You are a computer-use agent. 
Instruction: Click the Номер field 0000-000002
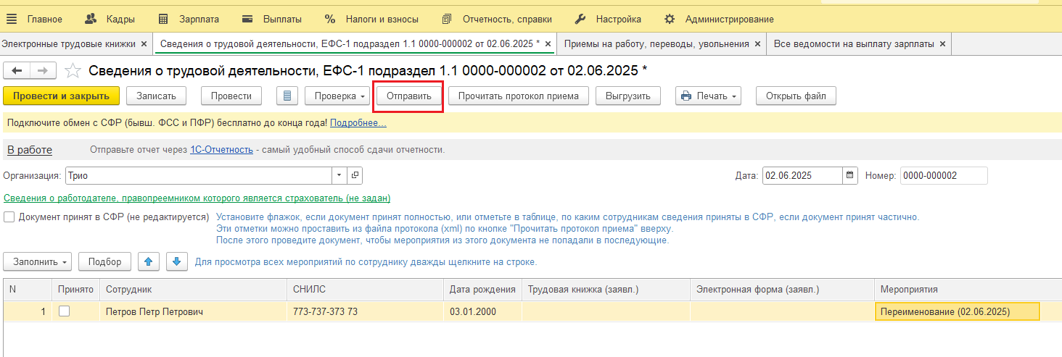(944, 175)
